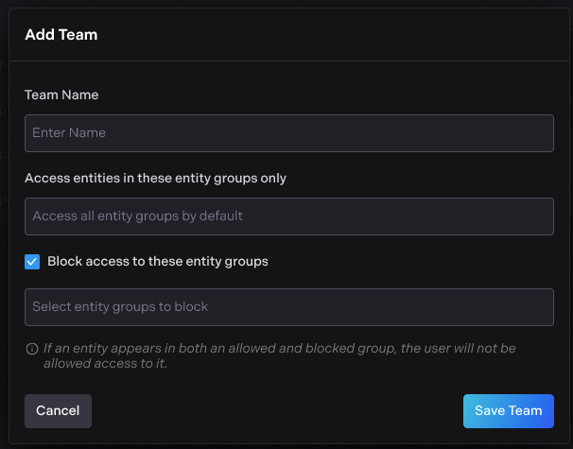Submit the new team with Save Team
Screen dimensions: 573x449
point(508,411)
